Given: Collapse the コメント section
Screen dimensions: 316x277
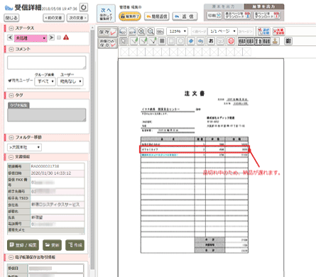Looking at the screenshot, I should [x=11, y=49].
